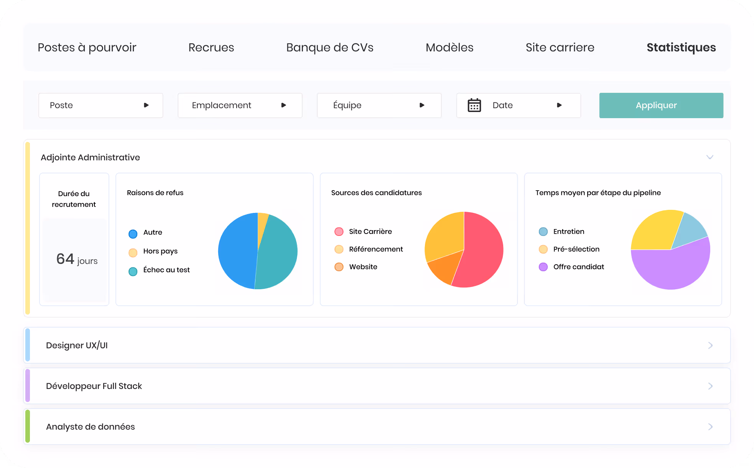Click the Hors pays legend label

coord(160,251)
